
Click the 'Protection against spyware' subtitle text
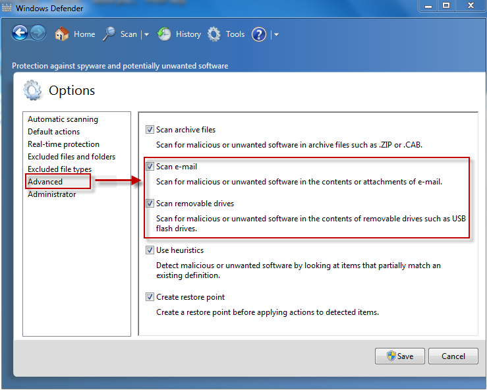[x=120, y=66]
